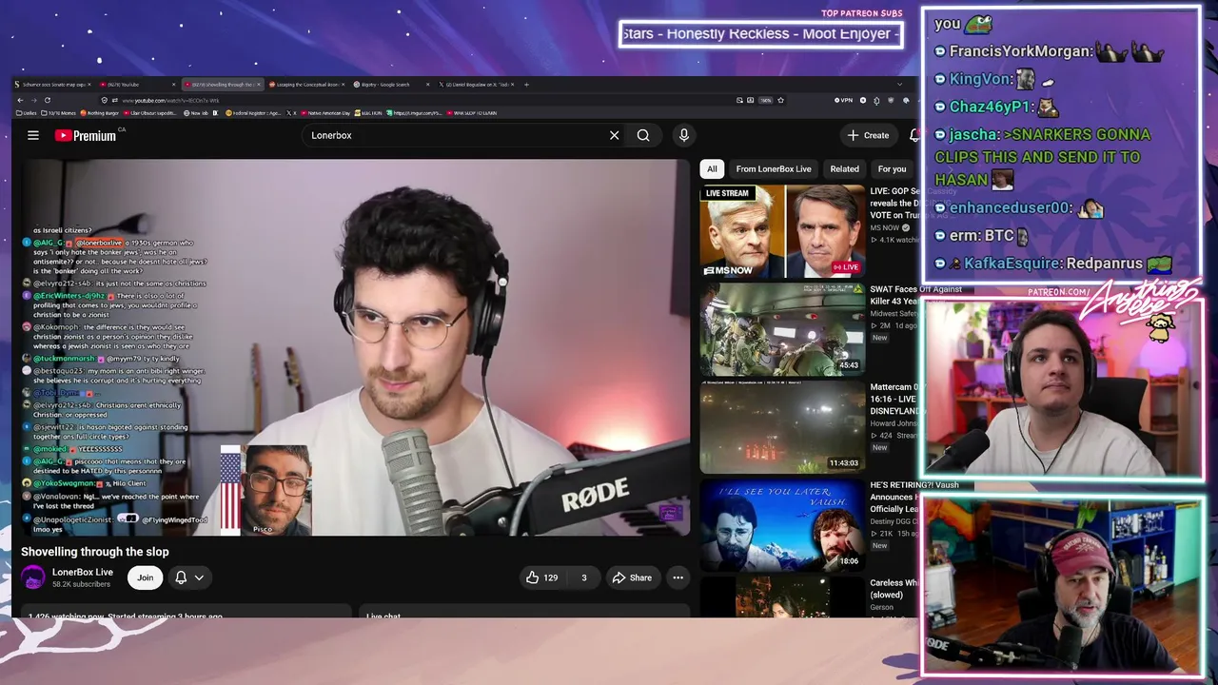Open the Native American Day bookmark
The width and height of the screenshot is (1218, 685).
pos(326,113)
